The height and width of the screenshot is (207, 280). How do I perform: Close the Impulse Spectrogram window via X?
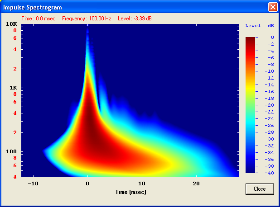(273, 7)
